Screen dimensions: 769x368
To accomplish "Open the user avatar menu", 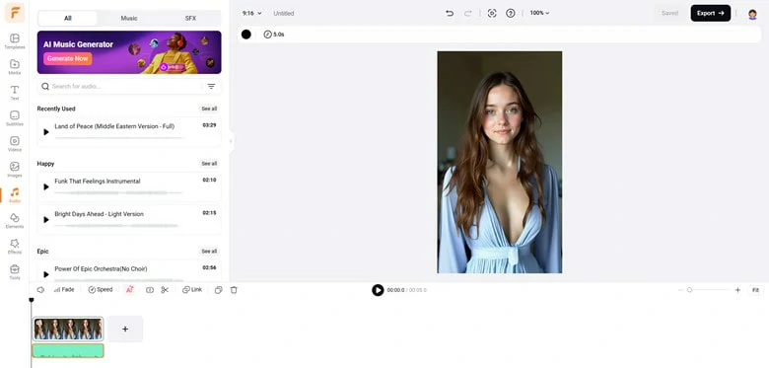I will click(x=752, y=14).
